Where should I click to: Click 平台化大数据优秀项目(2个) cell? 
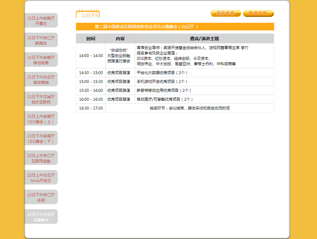point(204,73)
